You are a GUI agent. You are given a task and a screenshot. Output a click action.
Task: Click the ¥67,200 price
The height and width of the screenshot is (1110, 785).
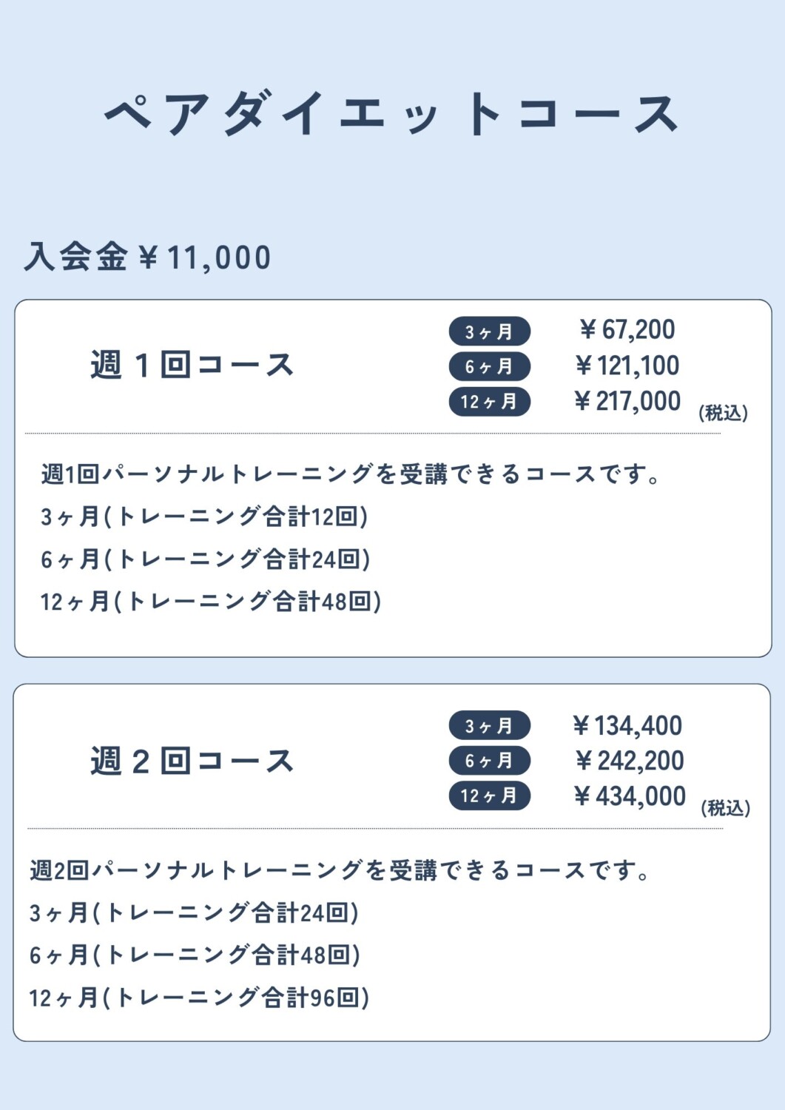(x=627, y=330)
